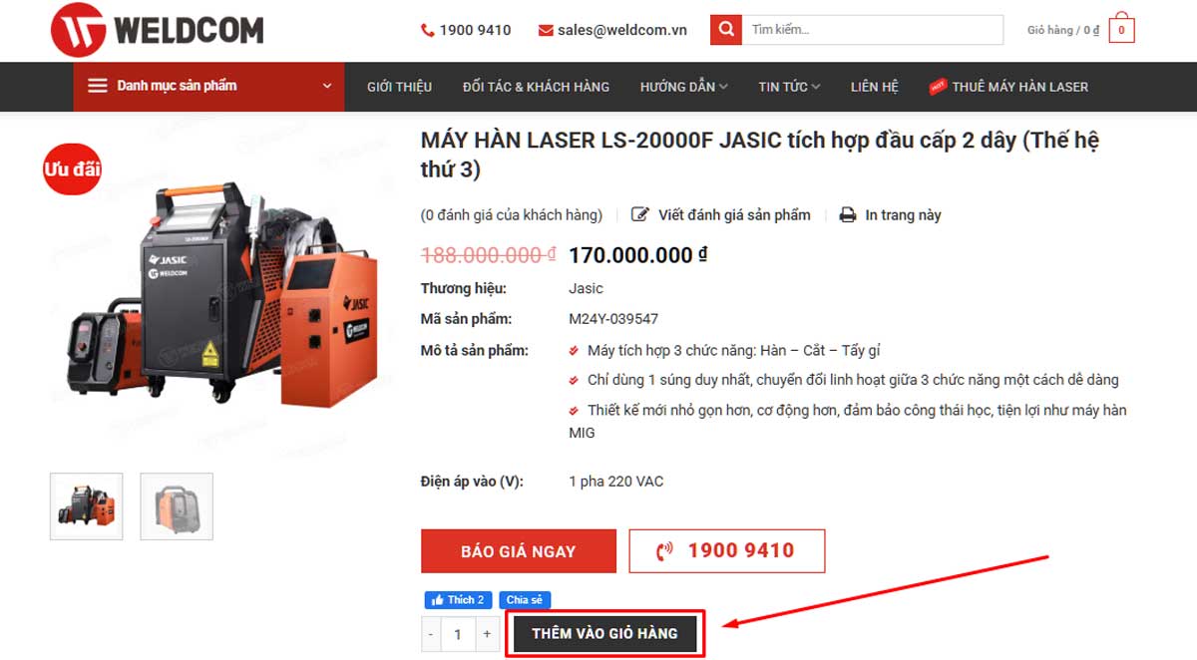Click the Báo giá ngay button
Image resolution: width=1197 pixels, height=660 pixels.
(518, 551)
